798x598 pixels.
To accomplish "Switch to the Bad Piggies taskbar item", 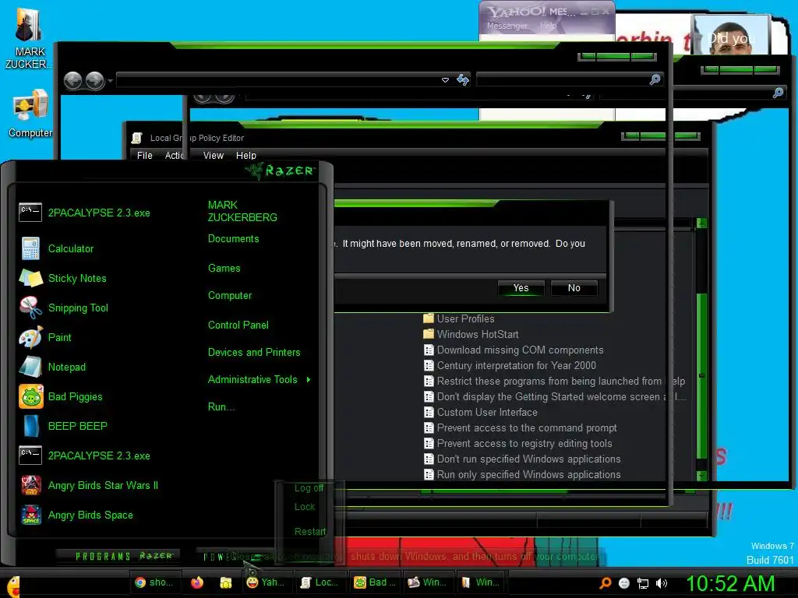I will 374,582.
